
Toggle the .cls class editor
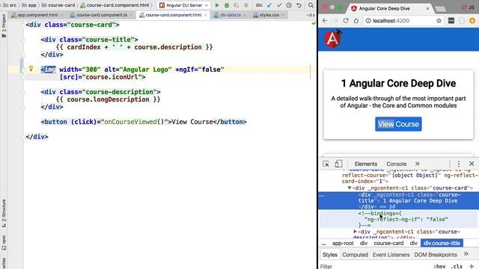point(457,266)
